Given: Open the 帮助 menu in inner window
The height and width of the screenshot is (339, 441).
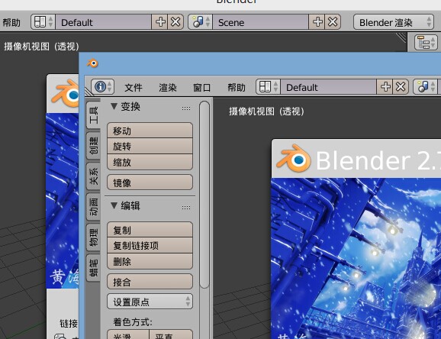Looking at the screenshot, I should [237, 88].
